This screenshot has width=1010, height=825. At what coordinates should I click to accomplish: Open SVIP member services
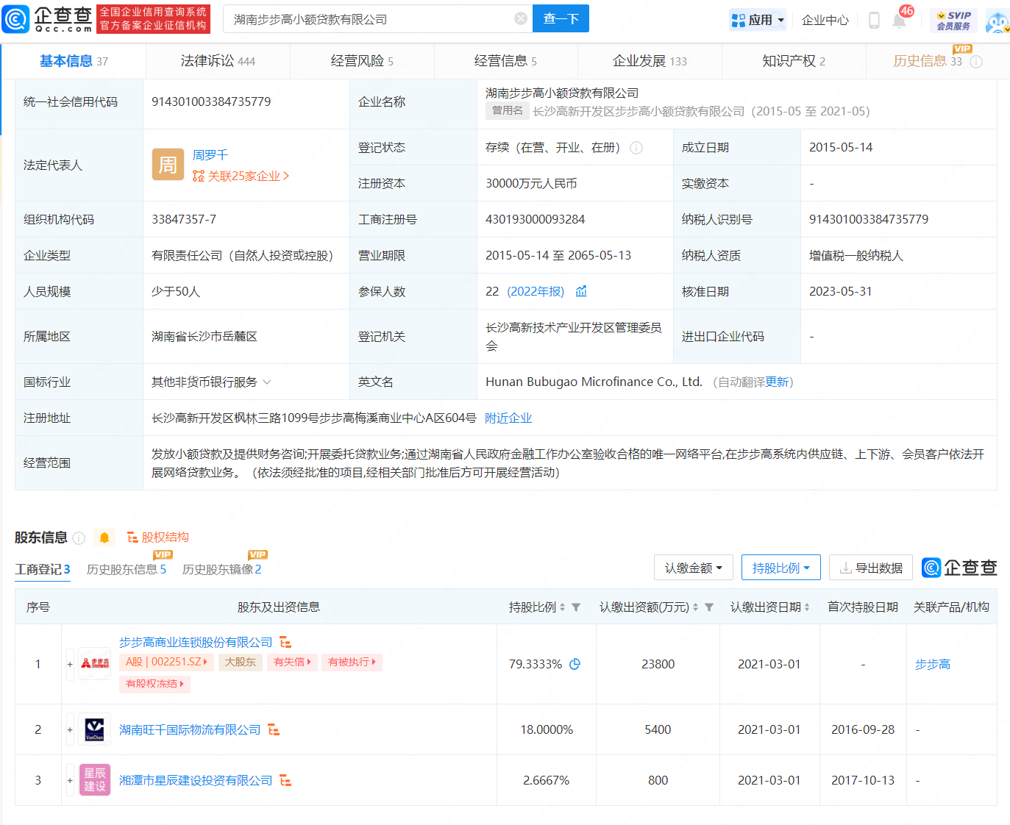coord(953,20)
